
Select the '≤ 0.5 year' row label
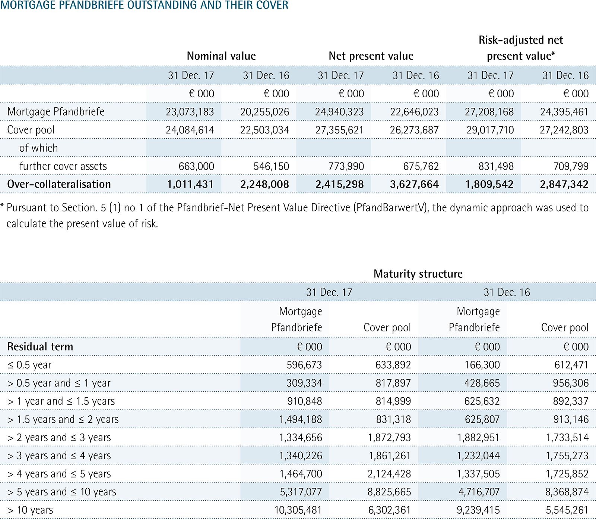(x=29, y=365)
